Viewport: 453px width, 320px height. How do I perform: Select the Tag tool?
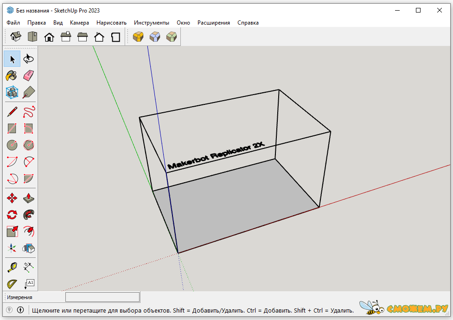click(28, 92)
